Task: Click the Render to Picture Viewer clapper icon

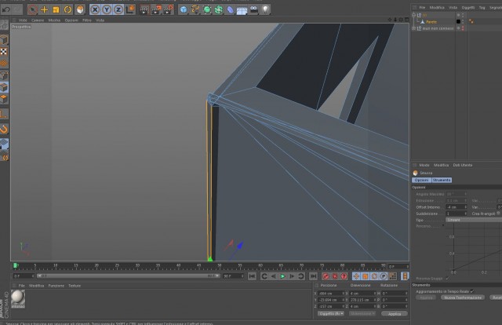Action: [x=156, y=10]
